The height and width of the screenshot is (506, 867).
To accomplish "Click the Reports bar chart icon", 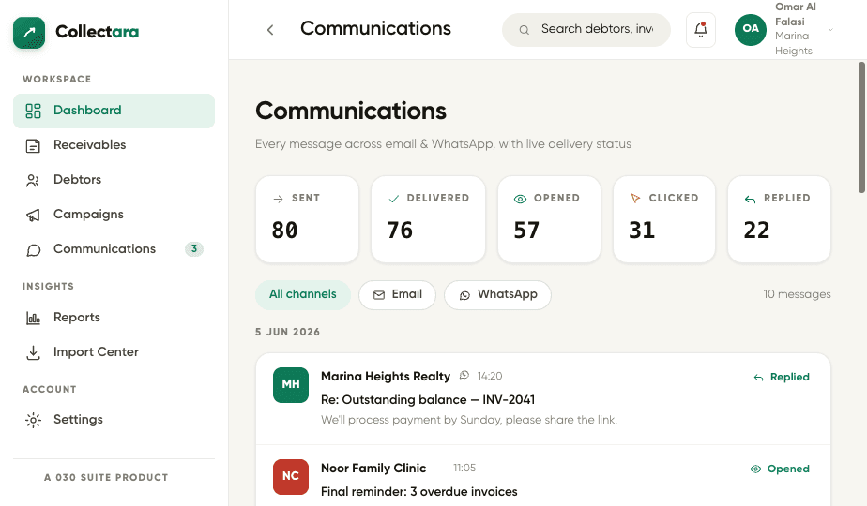I will click(33, 319).
